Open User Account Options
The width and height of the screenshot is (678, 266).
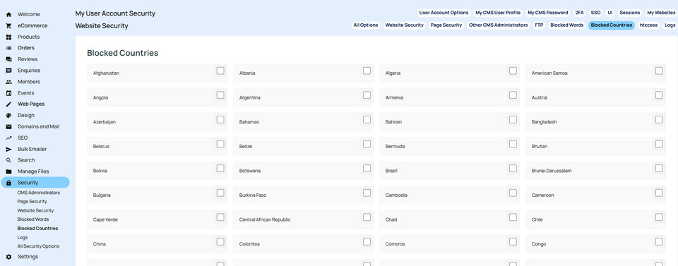[x=444, y=13]
